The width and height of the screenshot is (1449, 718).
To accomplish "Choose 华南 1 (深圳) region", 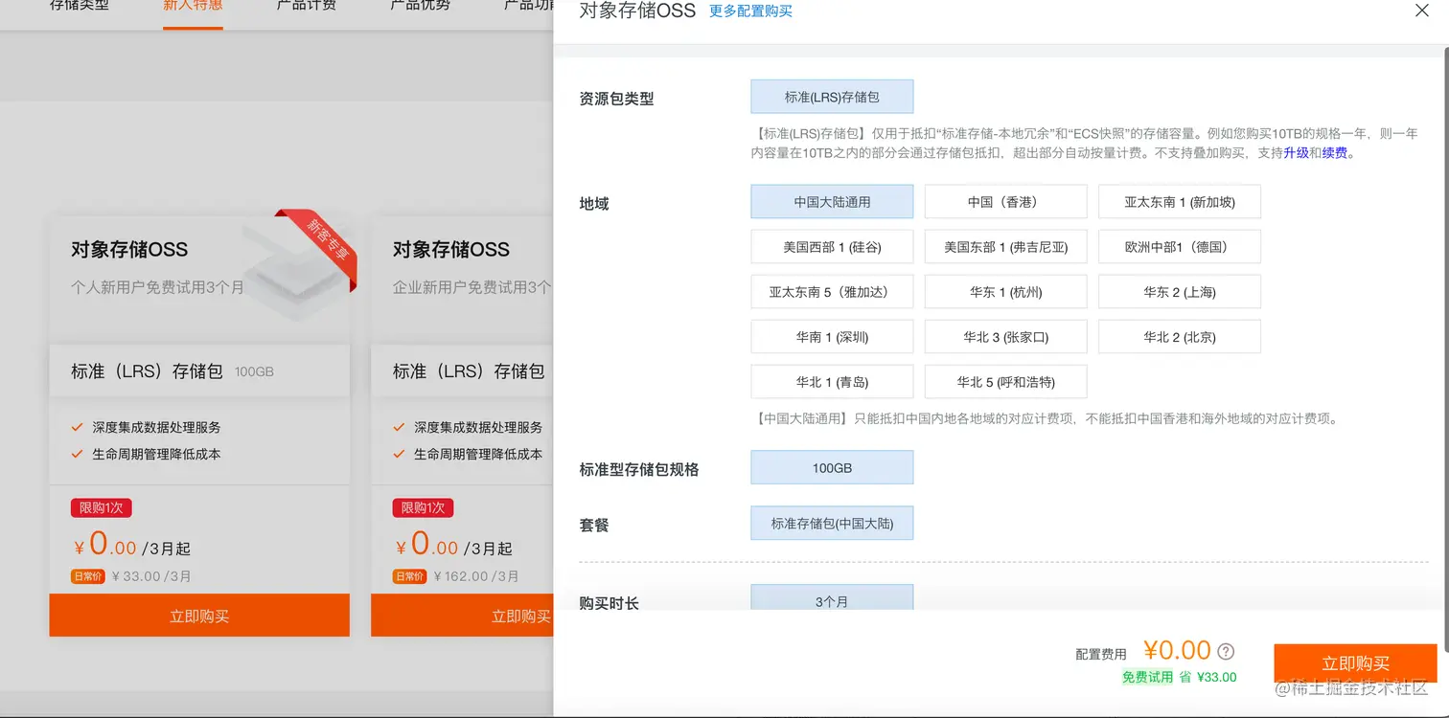I will [832, 337].
